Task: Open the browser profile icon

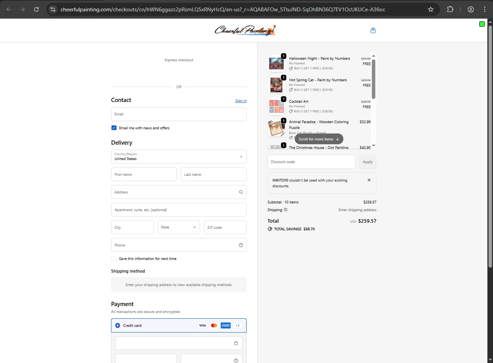Action: click(471, 9)
